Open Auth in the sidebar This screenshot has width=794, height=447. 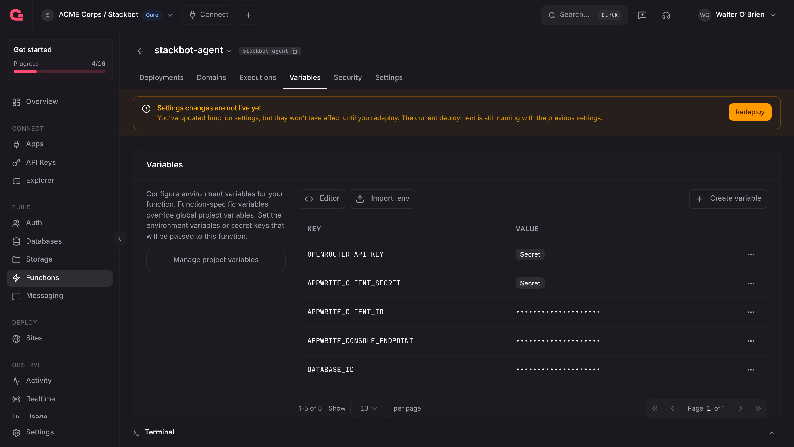(60, 223)
